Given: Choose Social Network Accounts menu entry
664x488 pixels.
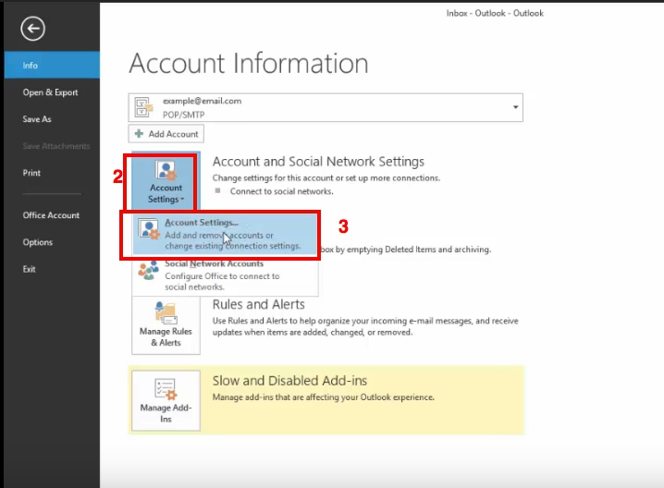Looking at the screenshot, I should point(225,275).
